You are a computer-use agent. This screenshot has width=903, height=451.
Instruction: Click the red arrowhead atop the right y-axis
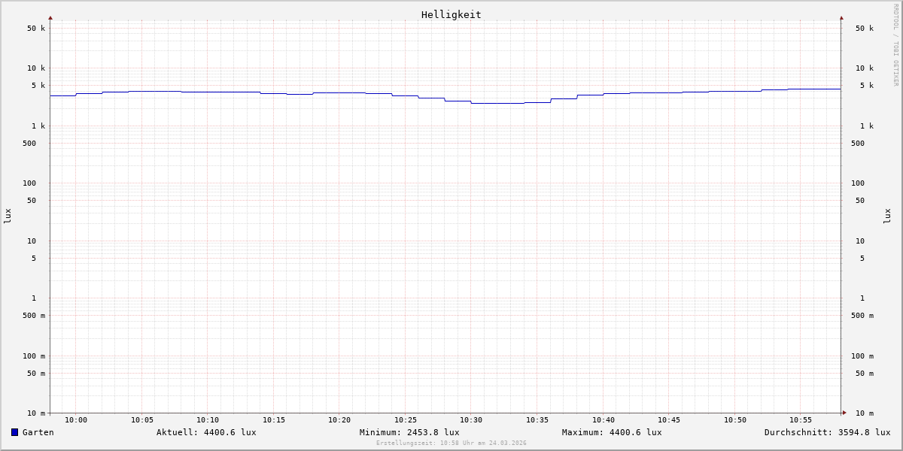point(841,17)
